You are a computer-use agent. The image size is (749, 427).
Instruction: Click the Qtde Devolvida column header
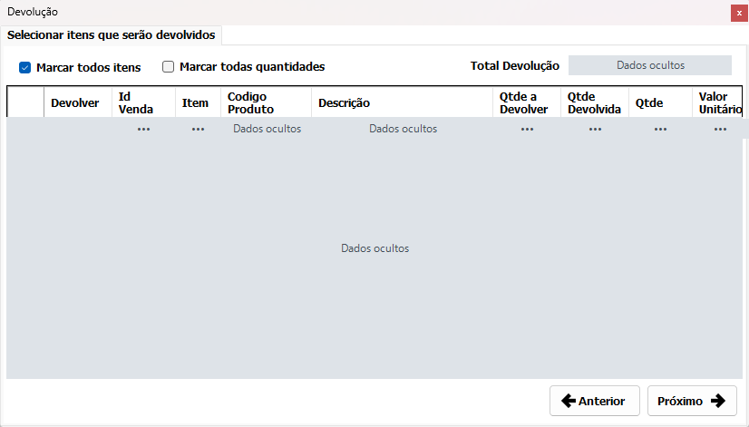pyautogui.click(x=595, y=102)
